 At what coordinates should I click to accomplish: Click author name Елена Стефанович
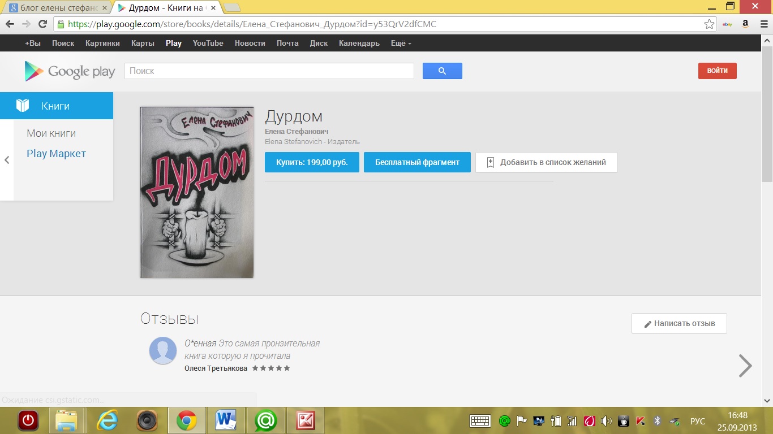point(297,132)
